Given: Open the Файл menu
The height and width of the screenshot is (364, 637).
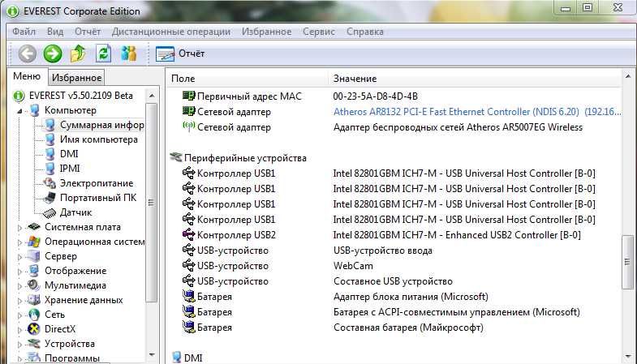Looking at the screenshot, I should [24, 32].
